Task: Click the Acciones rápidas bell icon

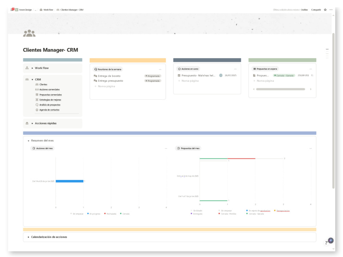Action: coord(27,123)
